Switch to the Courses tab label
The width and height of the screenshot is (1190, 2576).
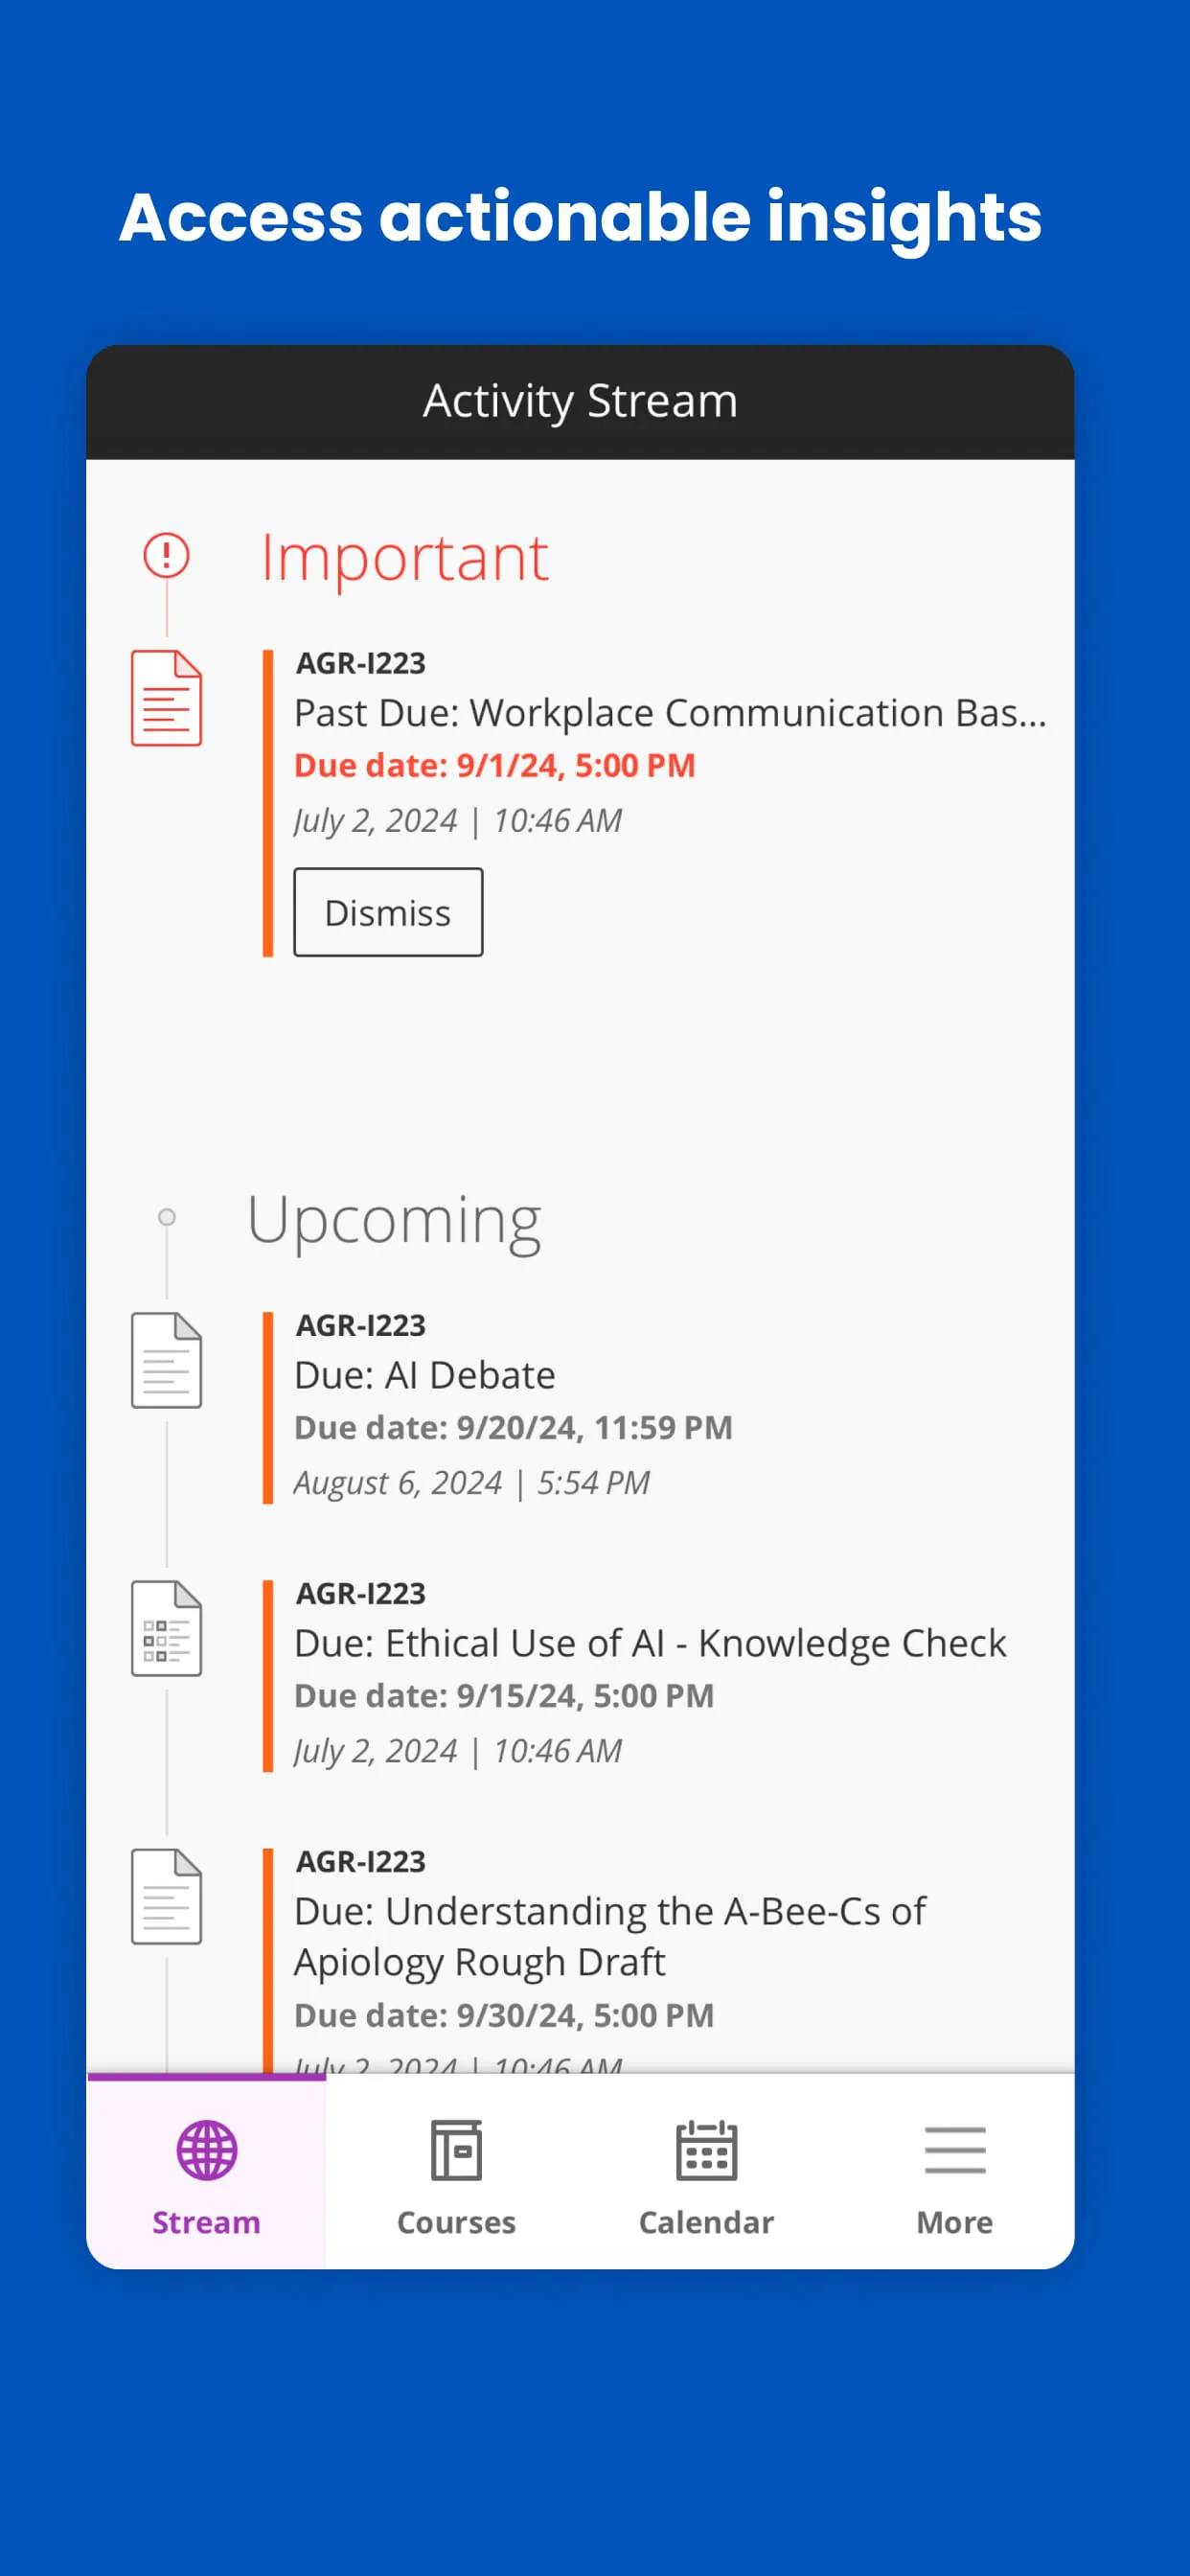(456, 2222)
